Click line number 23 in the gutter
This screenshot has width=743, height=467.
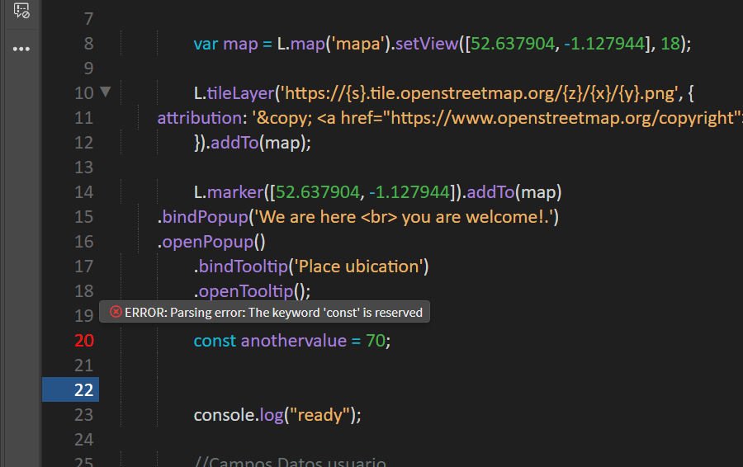coord(84,414)
